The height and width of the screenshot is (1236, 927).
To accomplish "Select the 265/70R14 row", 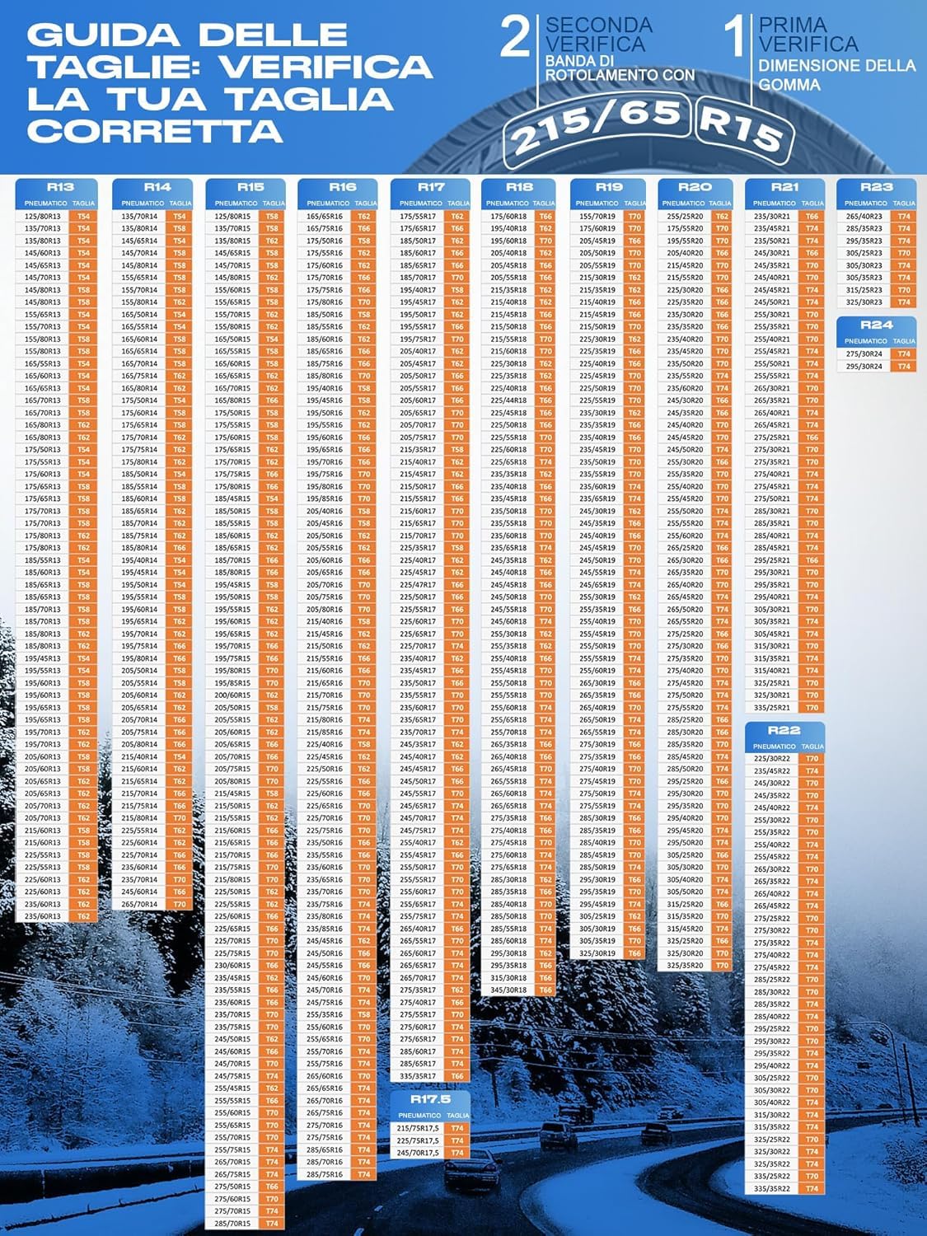I will pos(152,904).
